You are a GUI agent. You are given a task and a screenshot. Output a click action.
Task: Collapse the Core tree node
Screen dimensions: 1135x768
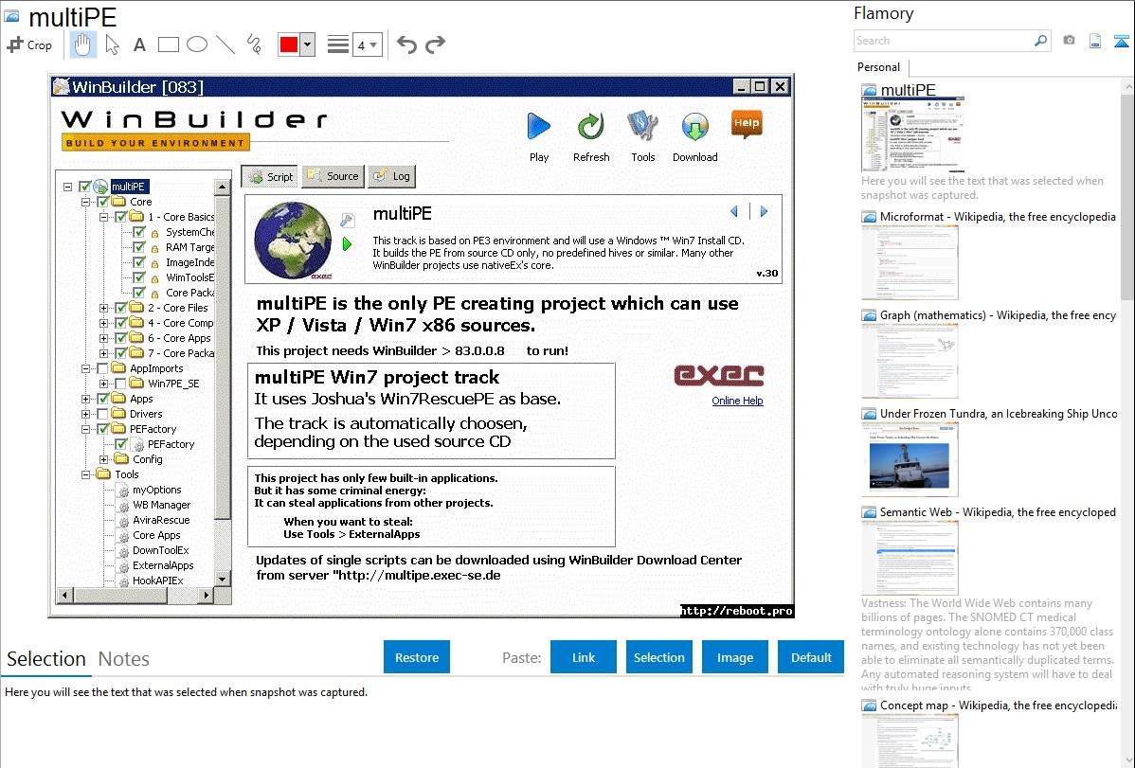[85, 202]
